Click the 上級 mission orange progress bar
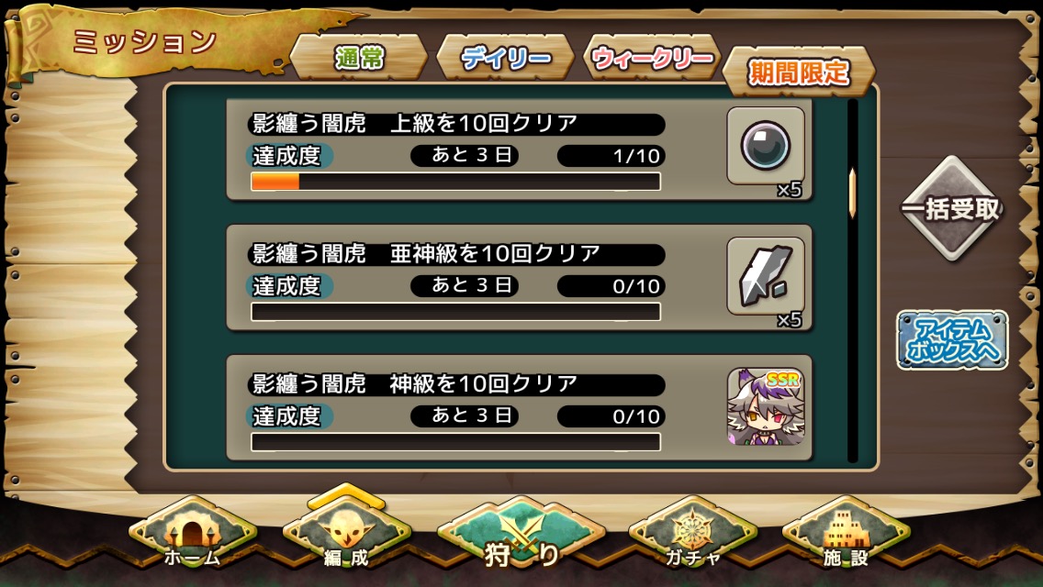Viewport: 1043px width, 587px height. pos(455,182)
